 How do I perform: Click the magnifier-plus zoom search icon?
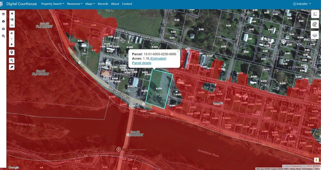click(3, 36)
